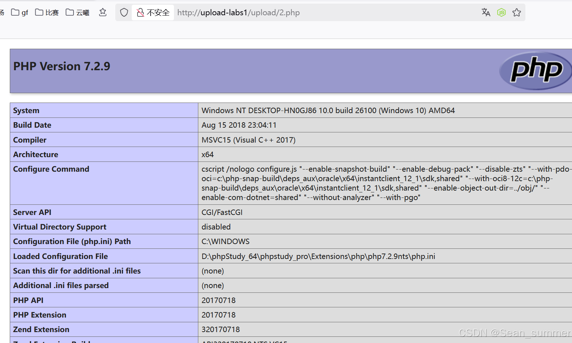572x343 pixels.
Task: Click the C:\WINDOWS path value
Action: [x=226, y=242]
